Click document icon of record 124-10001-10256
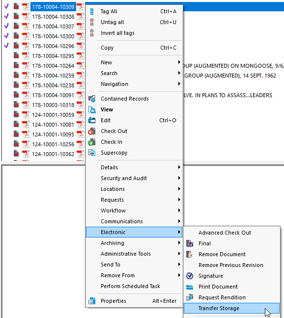The image size is (284, 318). tap(16, 144)
